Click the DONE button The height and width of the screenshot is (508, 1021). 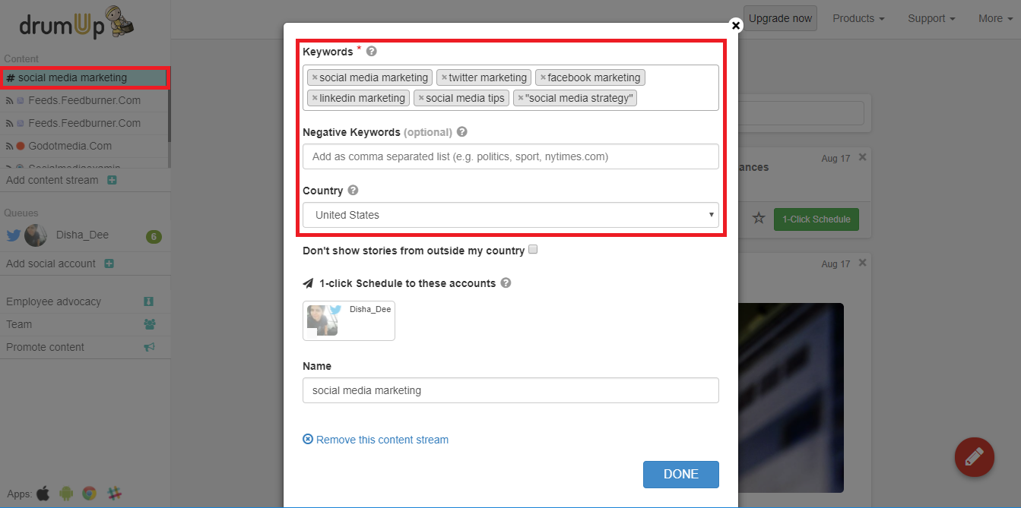(x=681, y=474)
